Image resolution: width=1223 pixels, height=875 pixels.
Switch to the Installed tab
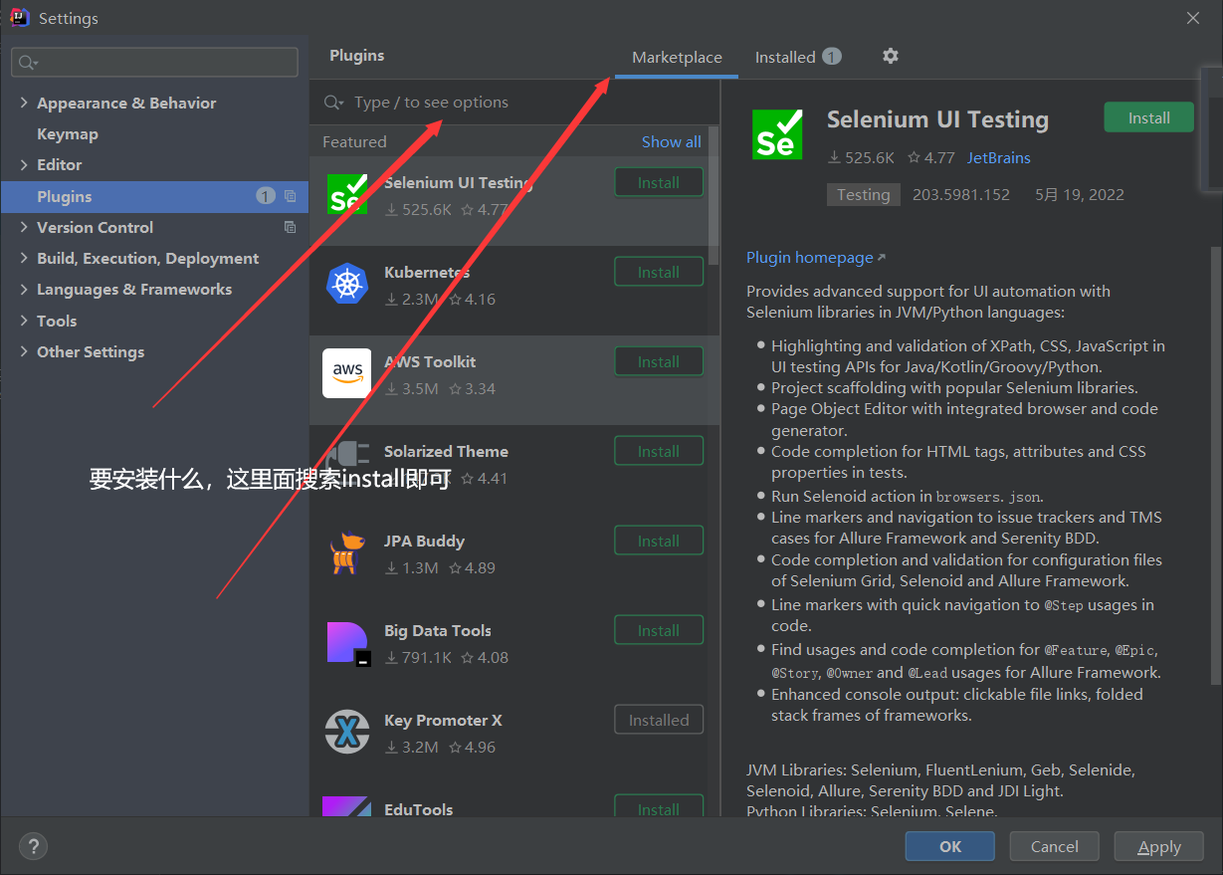pos(798,57)
